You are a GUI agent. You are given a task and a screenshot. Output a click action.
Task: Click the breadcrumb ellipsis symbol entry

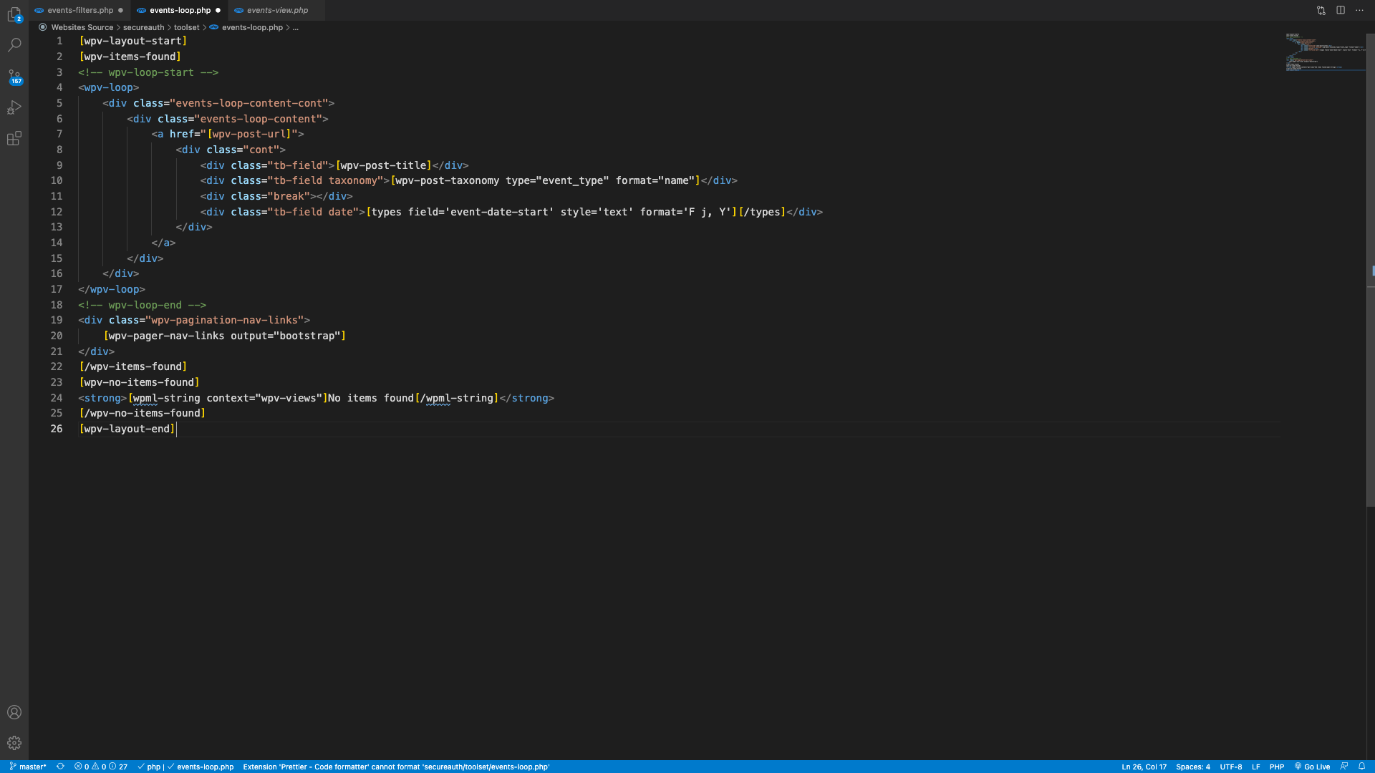tap(295, 27)
